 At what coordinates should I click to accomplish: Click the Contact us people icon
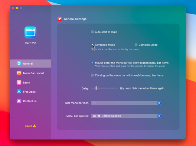click(x=19, y=101)
